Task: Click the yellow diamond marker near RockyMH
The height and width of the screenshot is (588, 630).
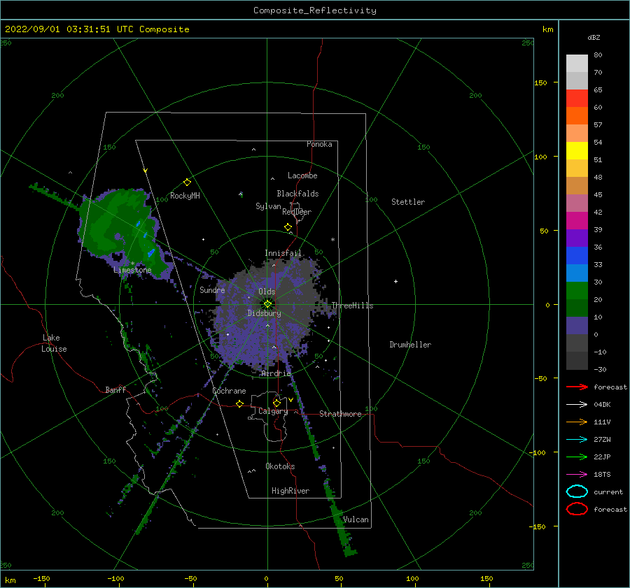Action: point(187,182)
